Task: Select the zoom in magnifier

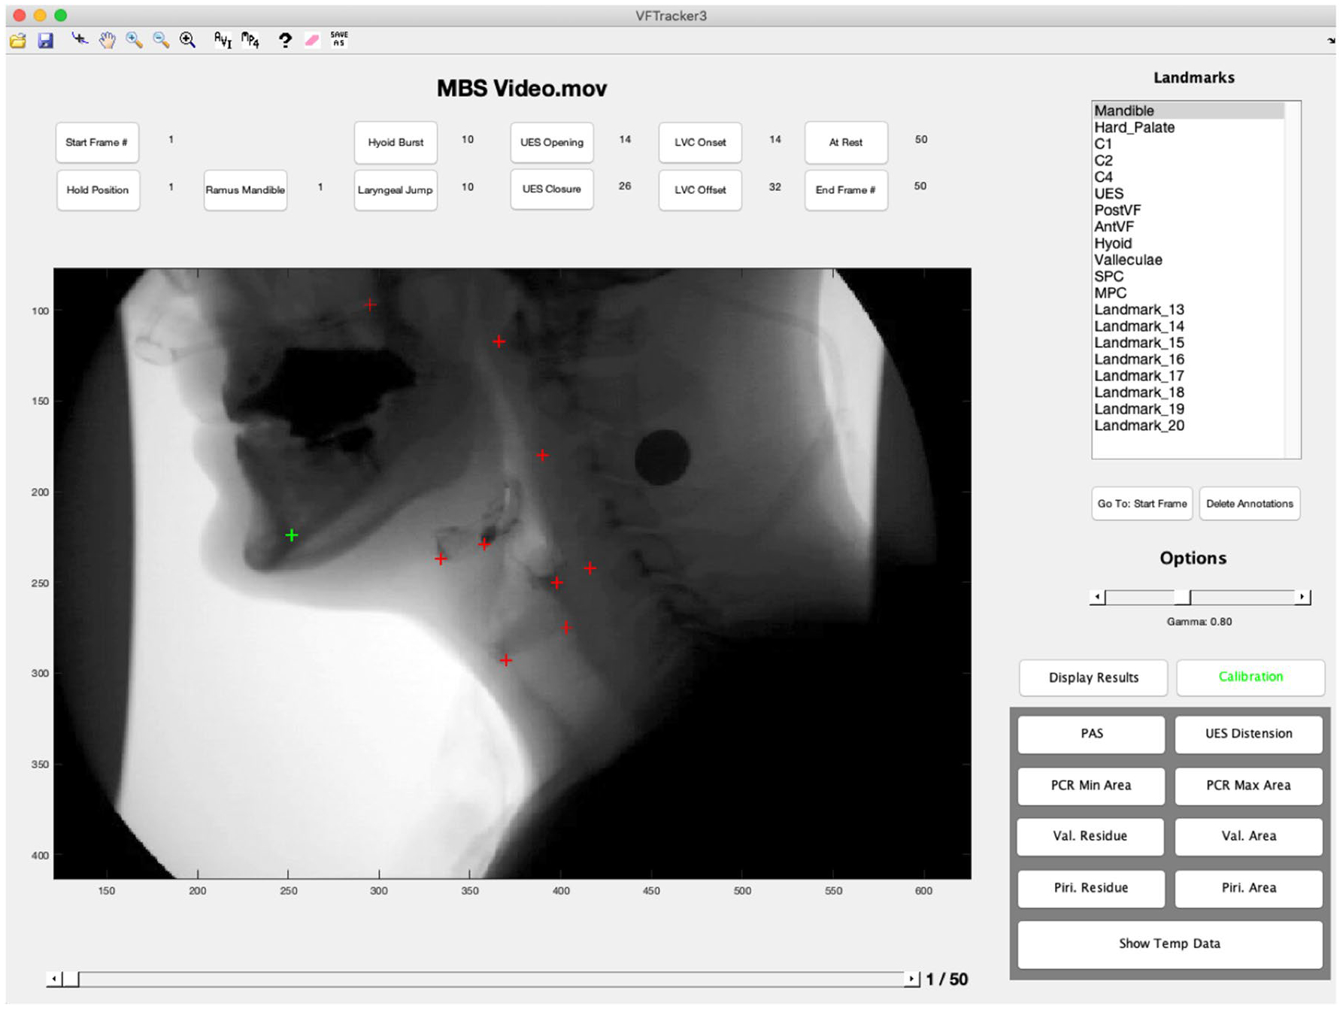Action: coord(134,40)
